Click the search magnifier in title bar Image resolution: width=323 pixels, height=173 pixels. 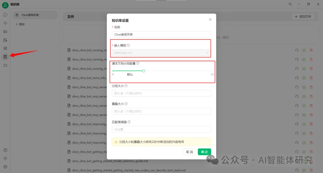point(290,4)
